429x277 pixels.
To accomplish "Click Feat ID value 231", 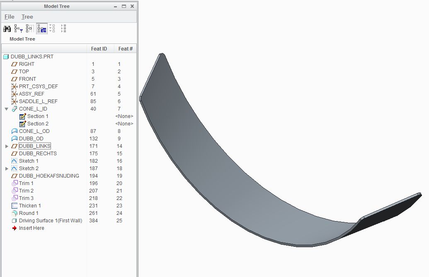I will 93,206.
